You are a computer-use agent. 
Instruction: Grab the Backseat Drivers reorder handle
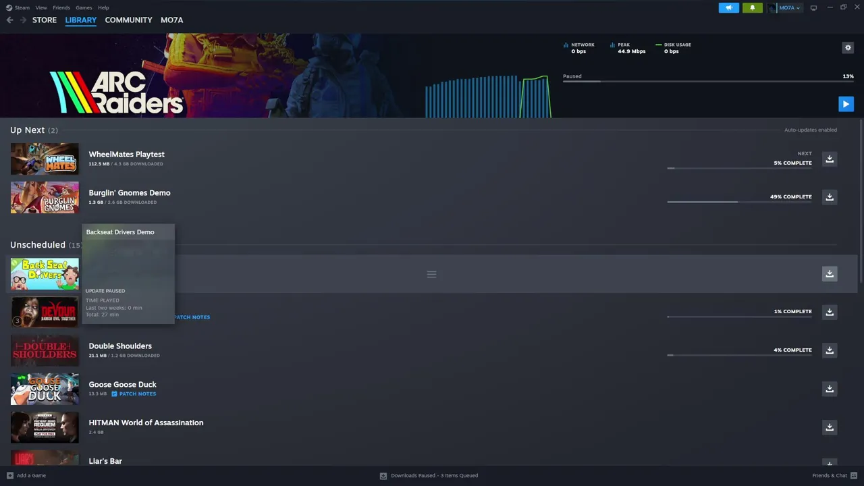pos(431,274)
